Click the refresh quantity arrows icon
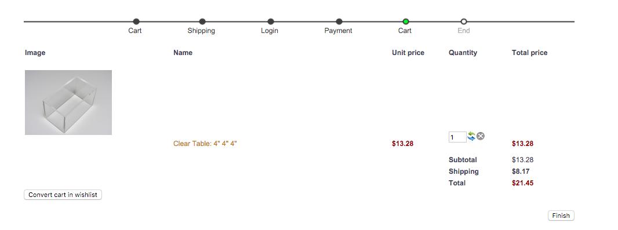The width and height of the screenshot is (618, 230). pos(471,137)
